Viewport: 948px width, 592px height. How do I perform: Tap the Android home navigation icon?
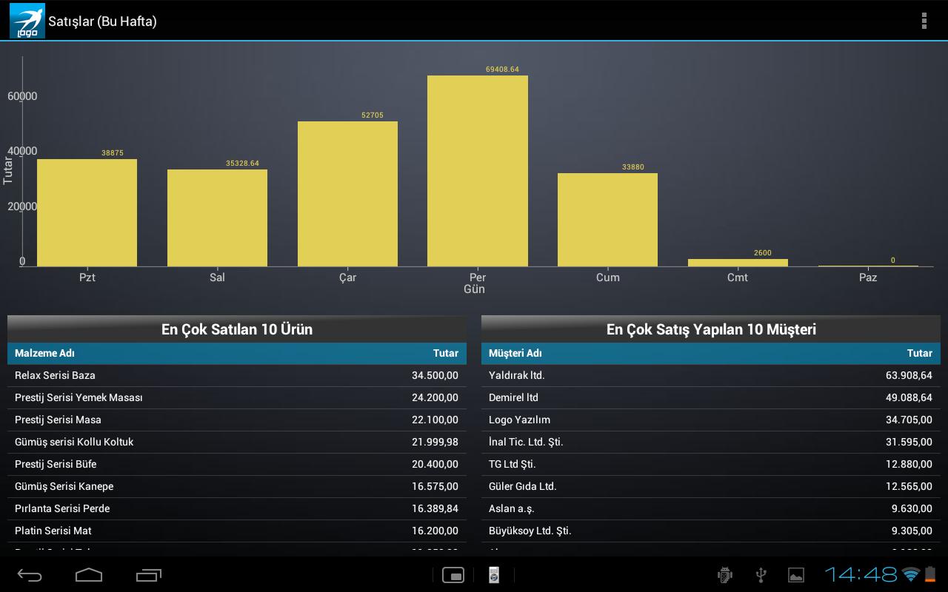point(89,575)
